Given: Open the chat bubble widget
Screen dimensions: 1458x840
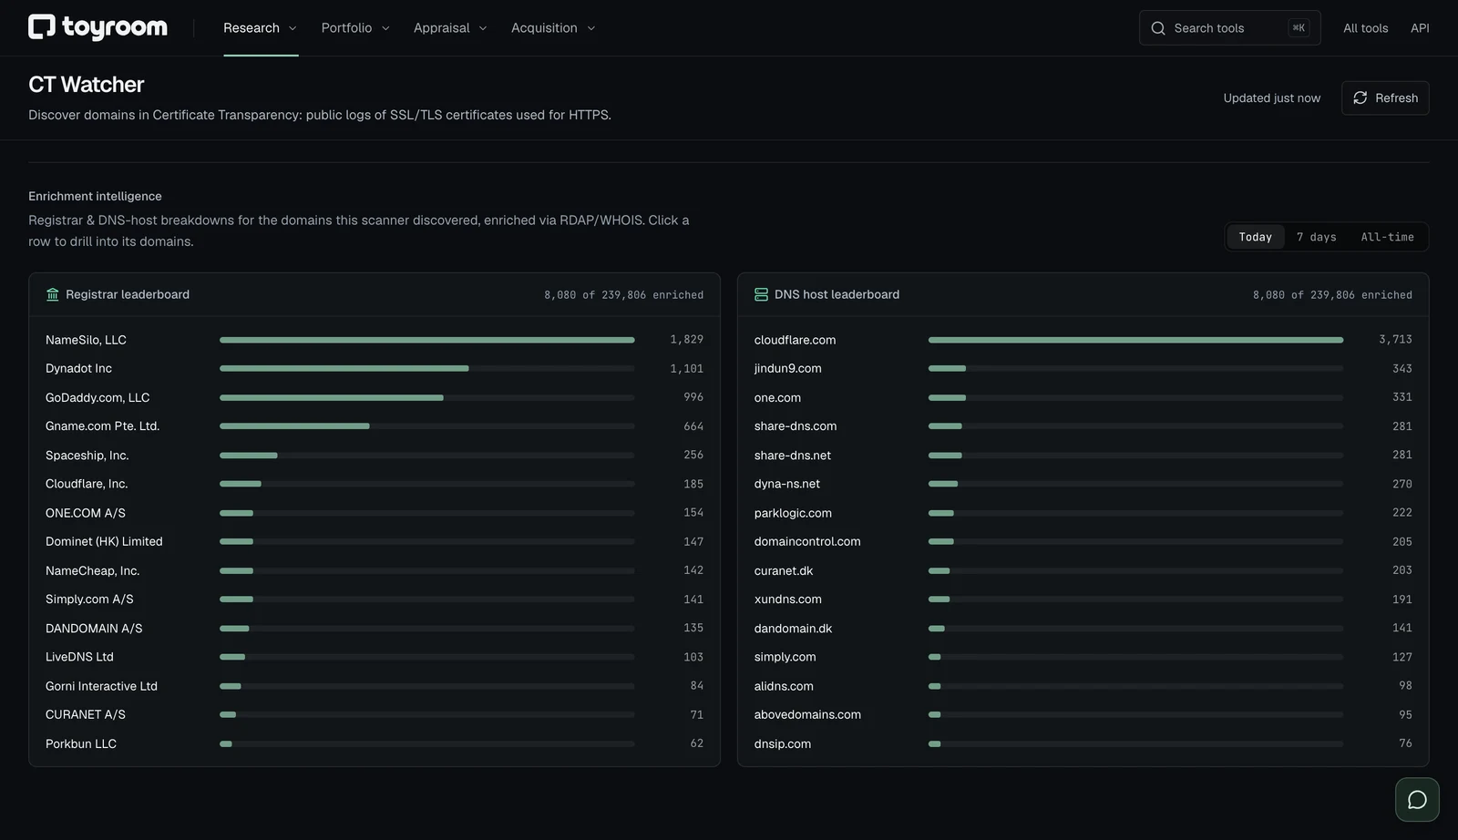Looking at the screenshot, I should coord(1417,800).
